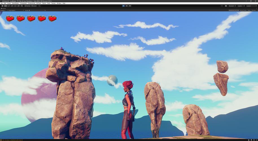Screen dimensions: 258x141
Task: Open the Tools menu
Action: (49, 3)
